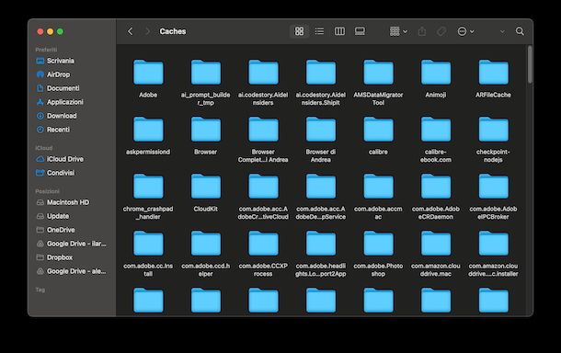Switch to column view
The width and height of the screenshot is (561, 353).
[x=339, y=31]
